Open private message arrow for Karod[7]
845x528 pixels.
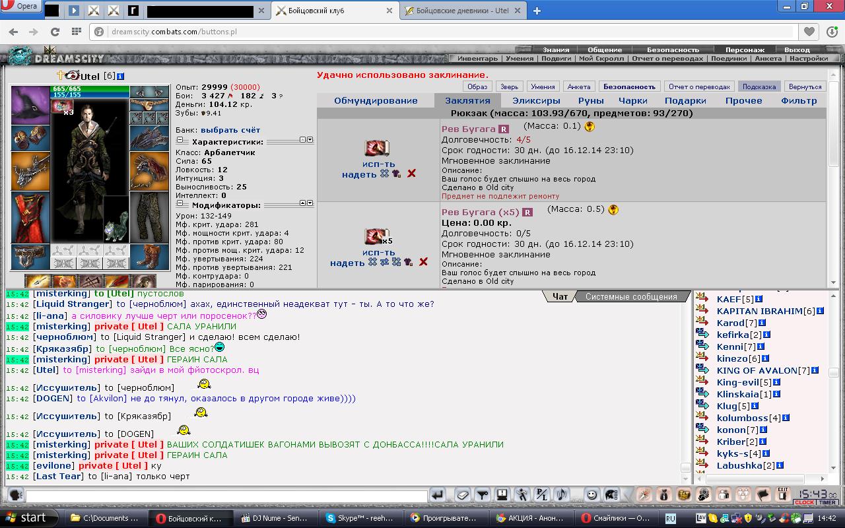coord(702,323)
